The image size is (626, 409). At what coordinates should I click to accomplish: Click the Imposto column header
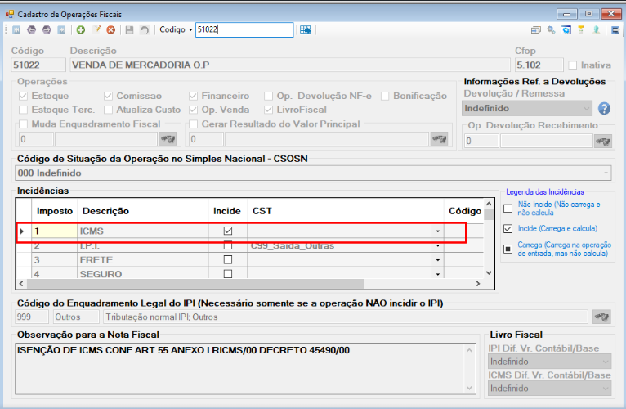55,211
